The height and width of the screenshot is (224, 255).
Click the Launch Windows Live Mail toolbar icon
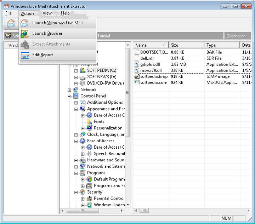[11, 24]
